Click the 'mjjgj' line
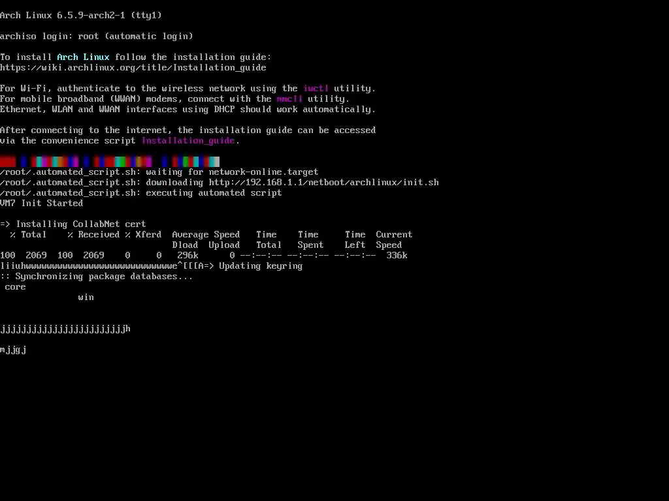 (13, 350)
